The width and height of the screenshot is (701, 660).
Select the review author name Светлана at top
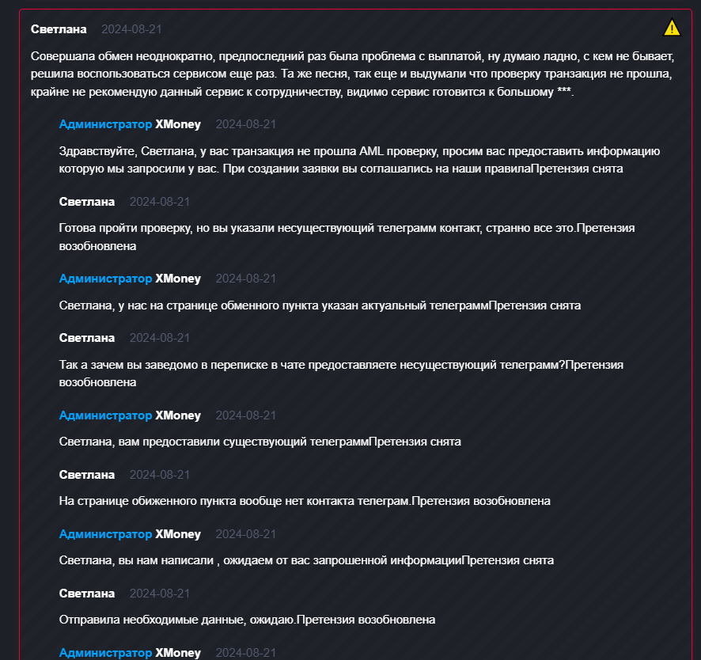pos(59,29)
